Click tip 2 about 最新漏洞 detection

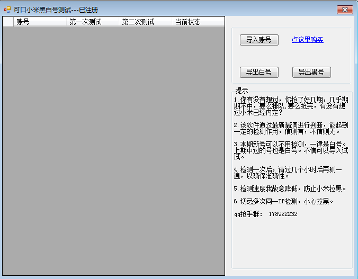tap(291, 128)
